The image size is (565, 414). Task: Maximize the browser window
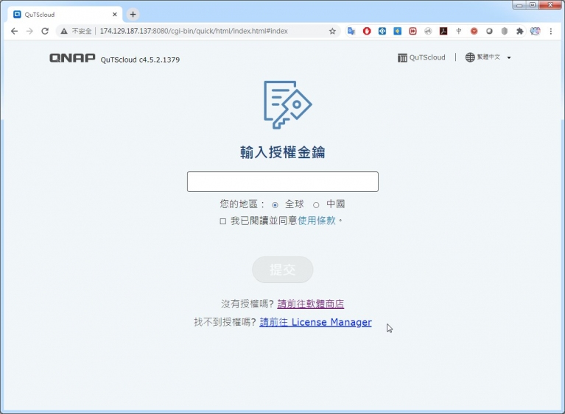click(x=532, y=5)
